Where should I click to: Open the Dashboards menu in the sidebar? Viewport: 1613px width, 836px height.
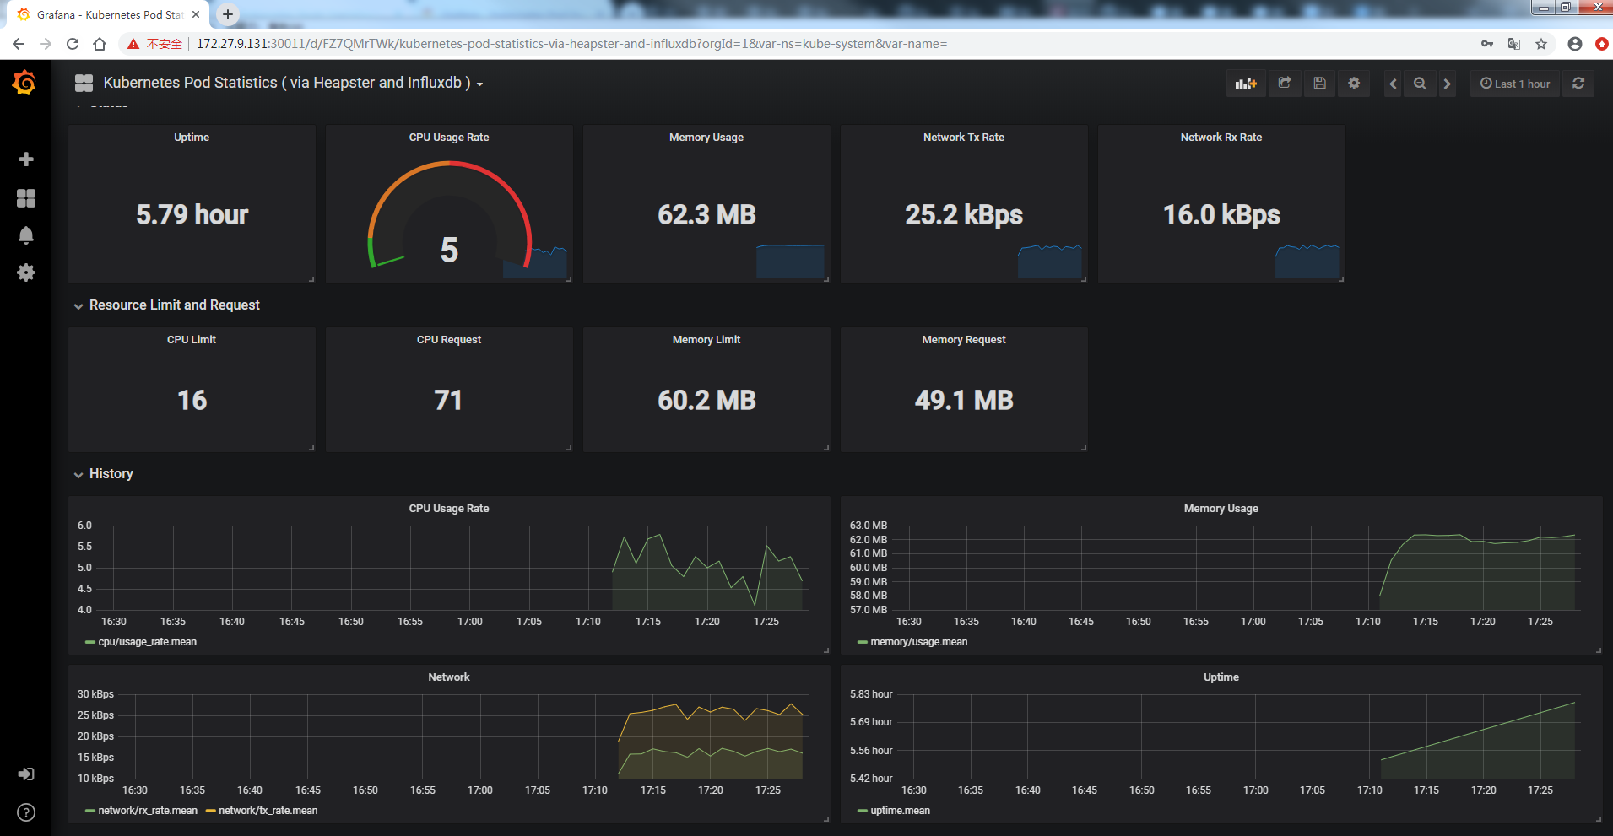[x=26, y=198]
